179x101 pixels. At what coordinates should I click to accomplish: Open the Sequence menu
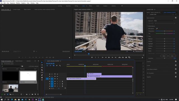point(12,3)
